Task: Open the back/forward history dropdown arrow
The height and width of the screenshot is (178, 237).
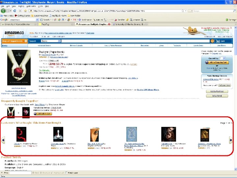Action: point(11,11)
